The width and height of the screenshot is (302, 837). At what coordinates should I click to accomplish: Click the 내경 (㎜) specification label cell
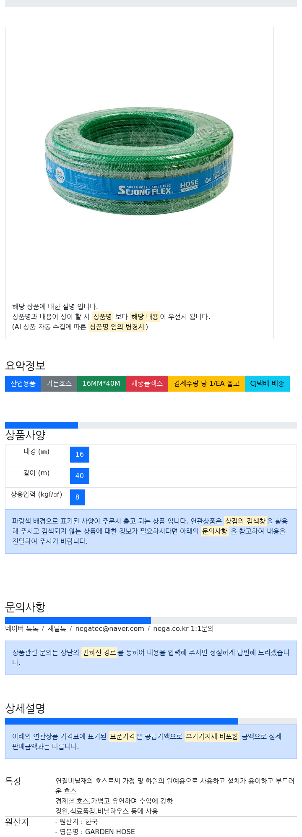(x=36, y=455)
